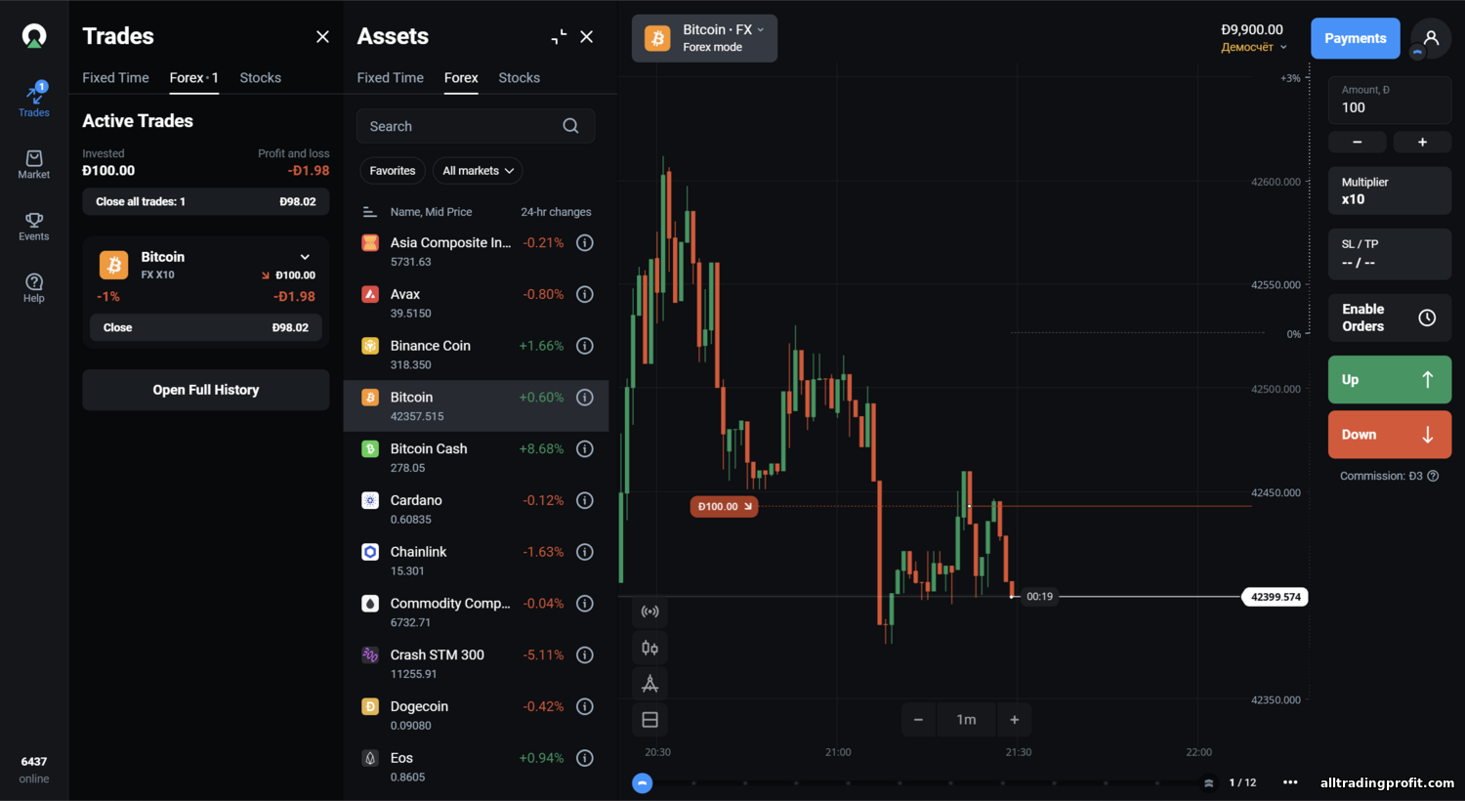Click the Amount input field
Viewport: 1465px width, 801px height.
1389,100
